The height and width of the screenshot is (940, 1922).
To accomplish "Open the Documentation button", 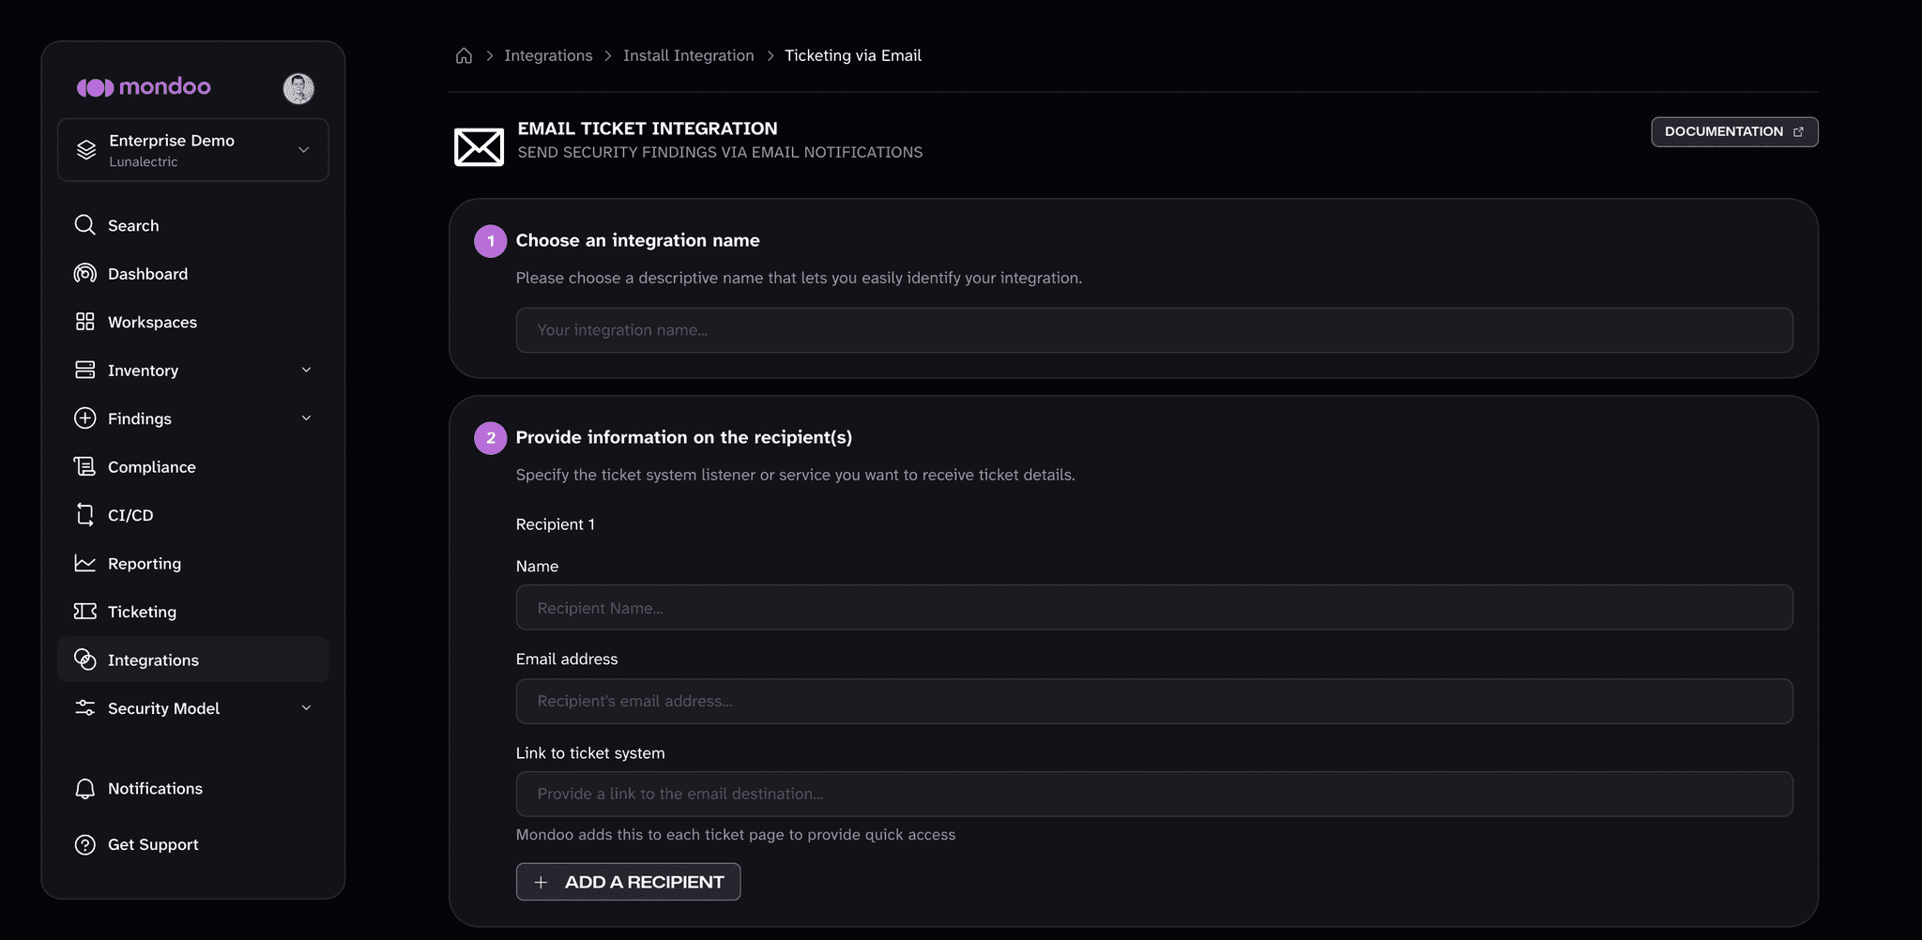I will coord(1734,131).
